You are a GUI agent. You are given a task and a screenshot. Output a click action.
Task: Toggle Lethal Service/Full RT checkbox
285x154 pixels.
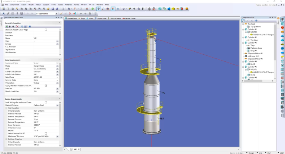pos(46,134)
